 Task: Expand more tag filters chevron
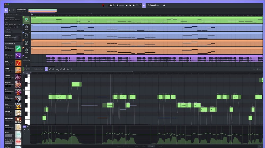click(17, 27)
